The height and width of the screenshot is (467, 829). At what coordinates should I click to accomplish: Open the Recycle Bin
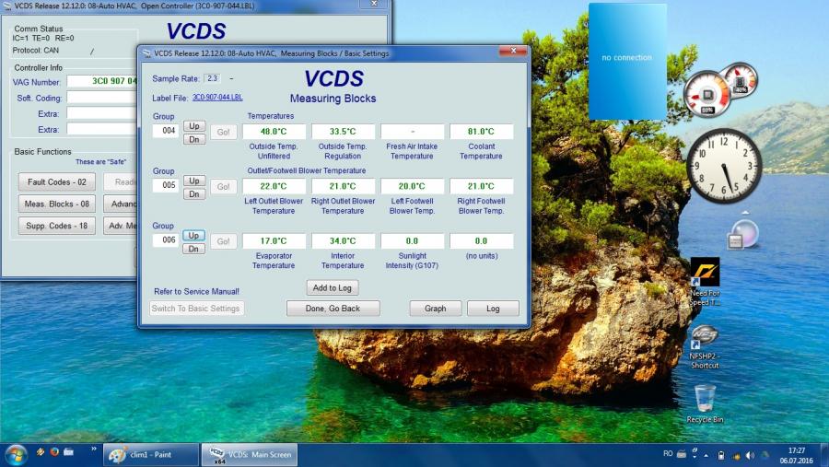(x=705, y=400)
